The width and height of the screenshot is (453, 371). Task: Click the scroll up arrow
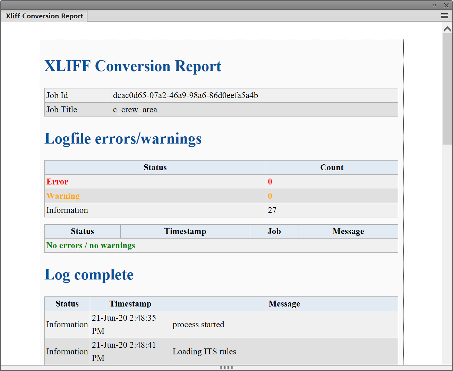click(x=447, y=29)
